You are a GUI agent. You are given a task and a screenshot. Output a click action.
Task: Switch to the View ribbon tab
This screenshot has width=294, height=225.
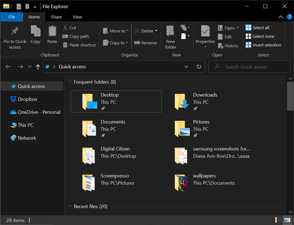coord(77,17)
